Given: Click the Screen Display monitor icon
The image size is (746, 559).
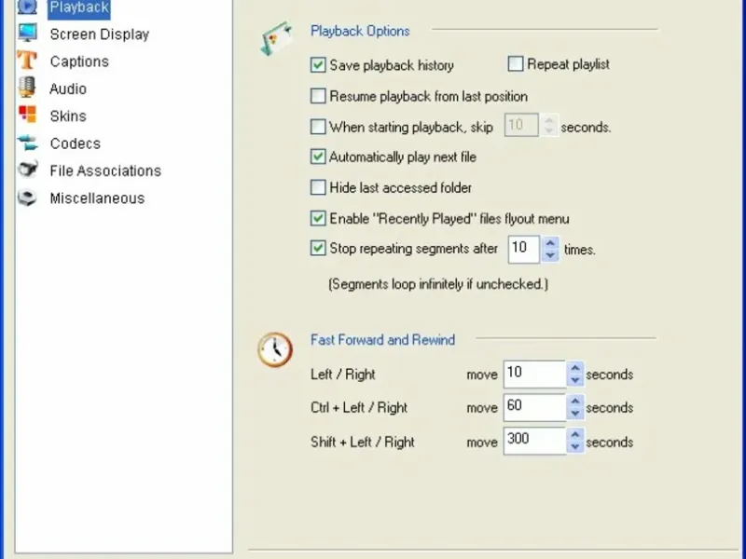Looking at the screenshot, I should [x=28, y=33].
